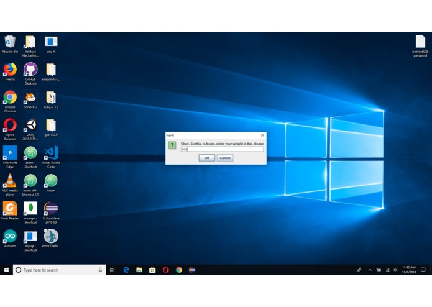432x307 pixels.
Task: Activate the search box microphone icon
Action: coord(100,270)
